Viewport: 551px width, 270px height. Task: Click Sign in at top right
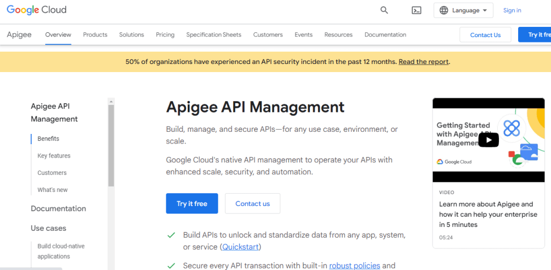coord(512,10)
